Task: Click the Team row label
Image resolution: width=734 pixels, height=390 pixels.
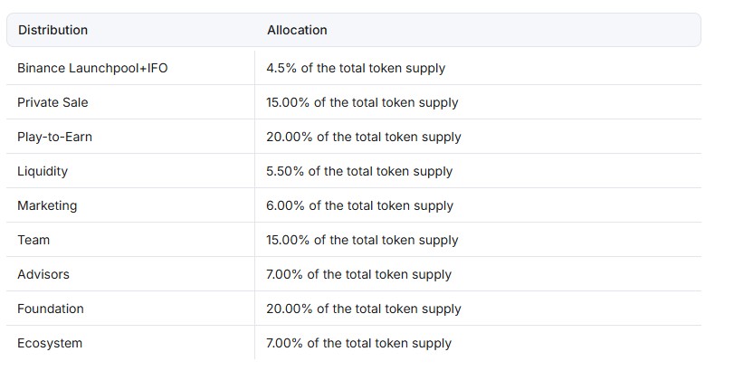Action: 33,240
